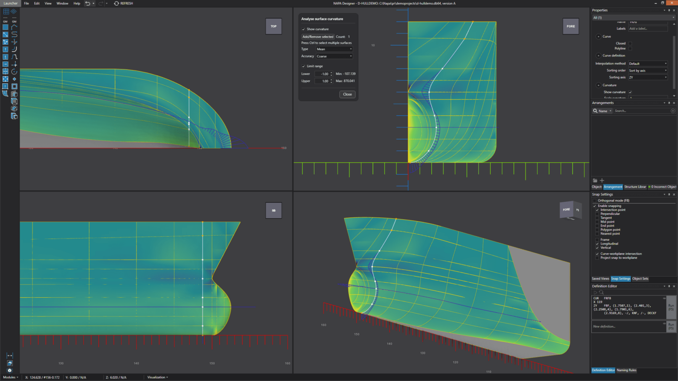Open the View menu
678x381 pixels.
[48, 3]
